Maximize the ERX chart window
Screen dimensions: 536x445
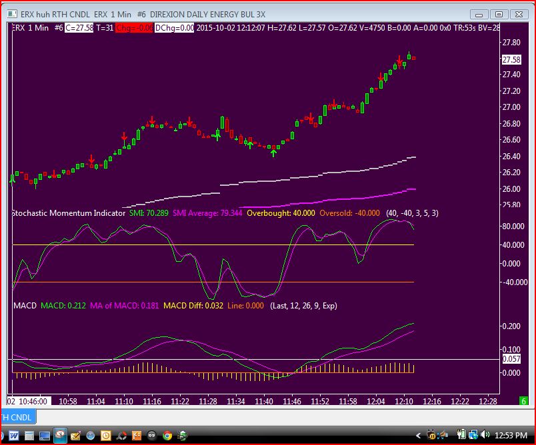499,15
